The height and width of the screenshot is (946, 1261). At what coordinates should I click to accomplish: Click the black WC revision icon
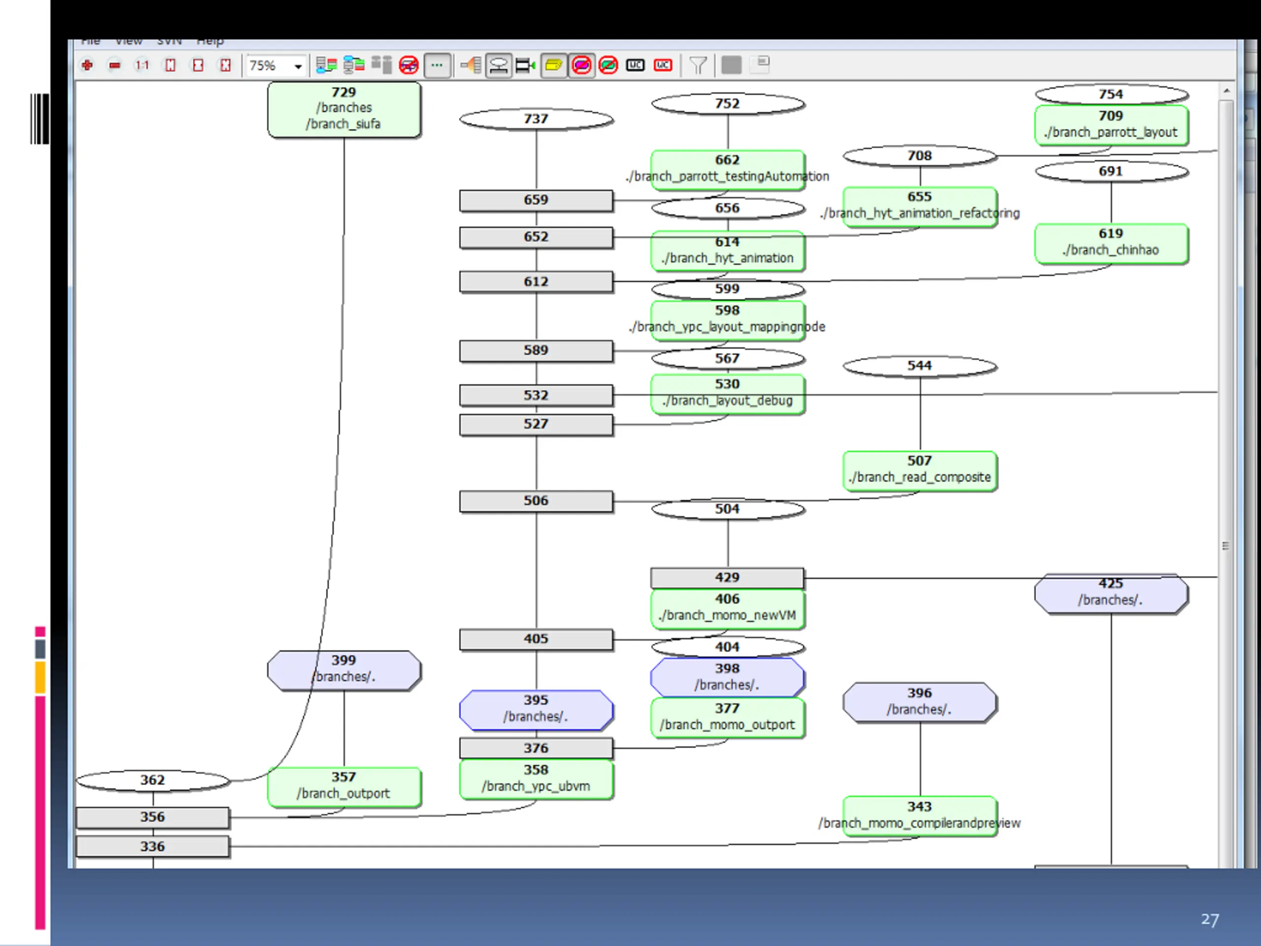point(635,65)
